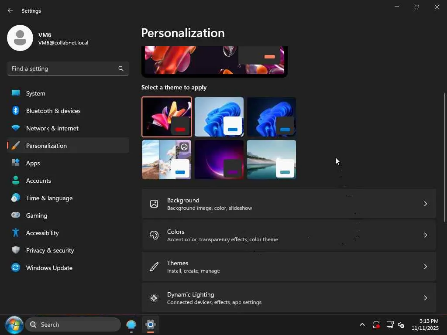
Task: Click the Privacy & security shield icon
Action: pos(16,250)
